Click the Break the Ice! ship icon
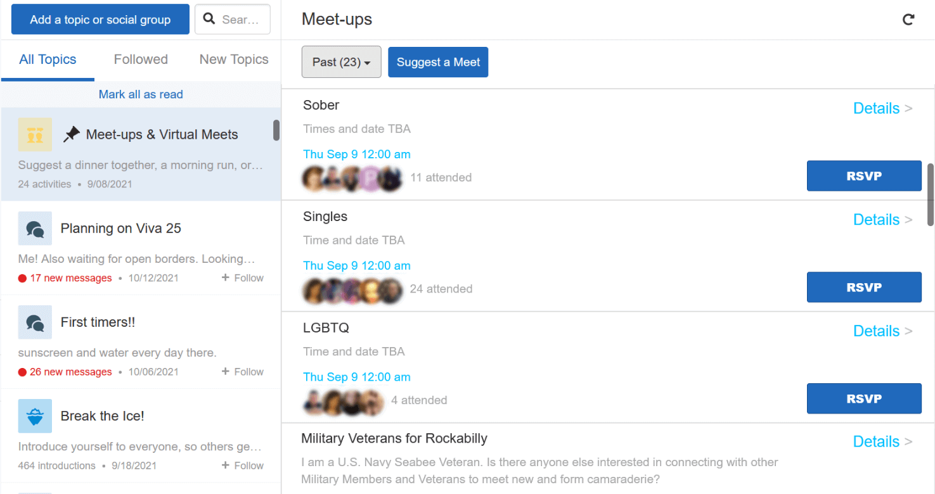 click(x=35, y=416)
